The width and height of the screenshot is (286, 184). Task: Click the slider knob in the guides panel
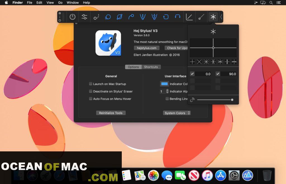[232, 100]
